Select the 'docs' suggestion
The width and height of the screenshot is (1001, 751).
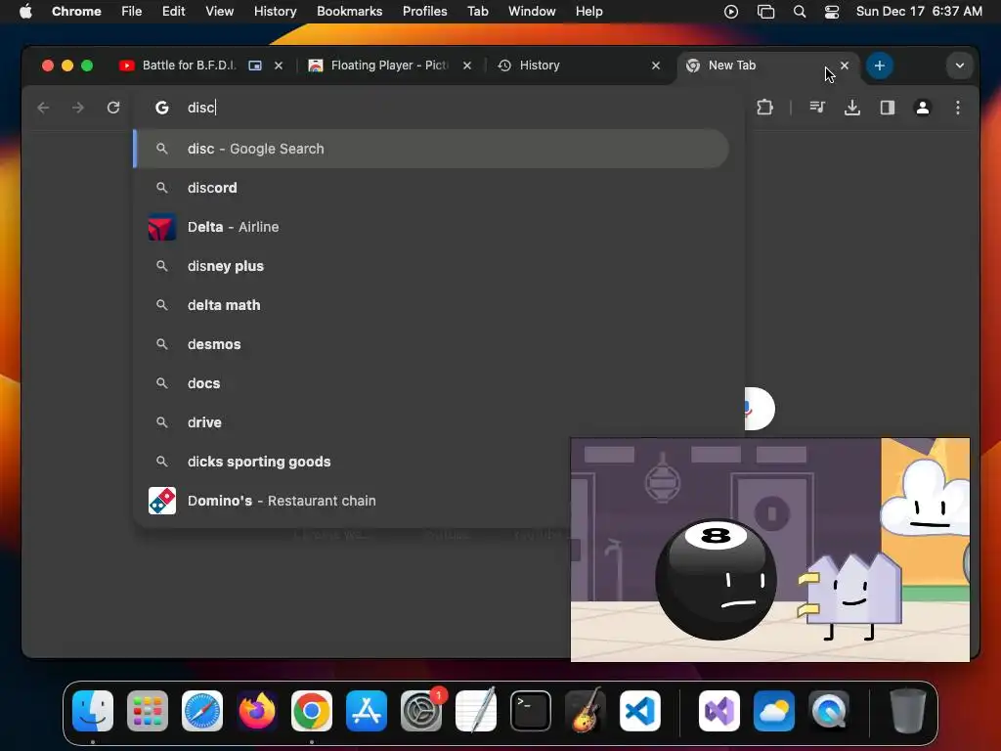(x=431, y=383)
